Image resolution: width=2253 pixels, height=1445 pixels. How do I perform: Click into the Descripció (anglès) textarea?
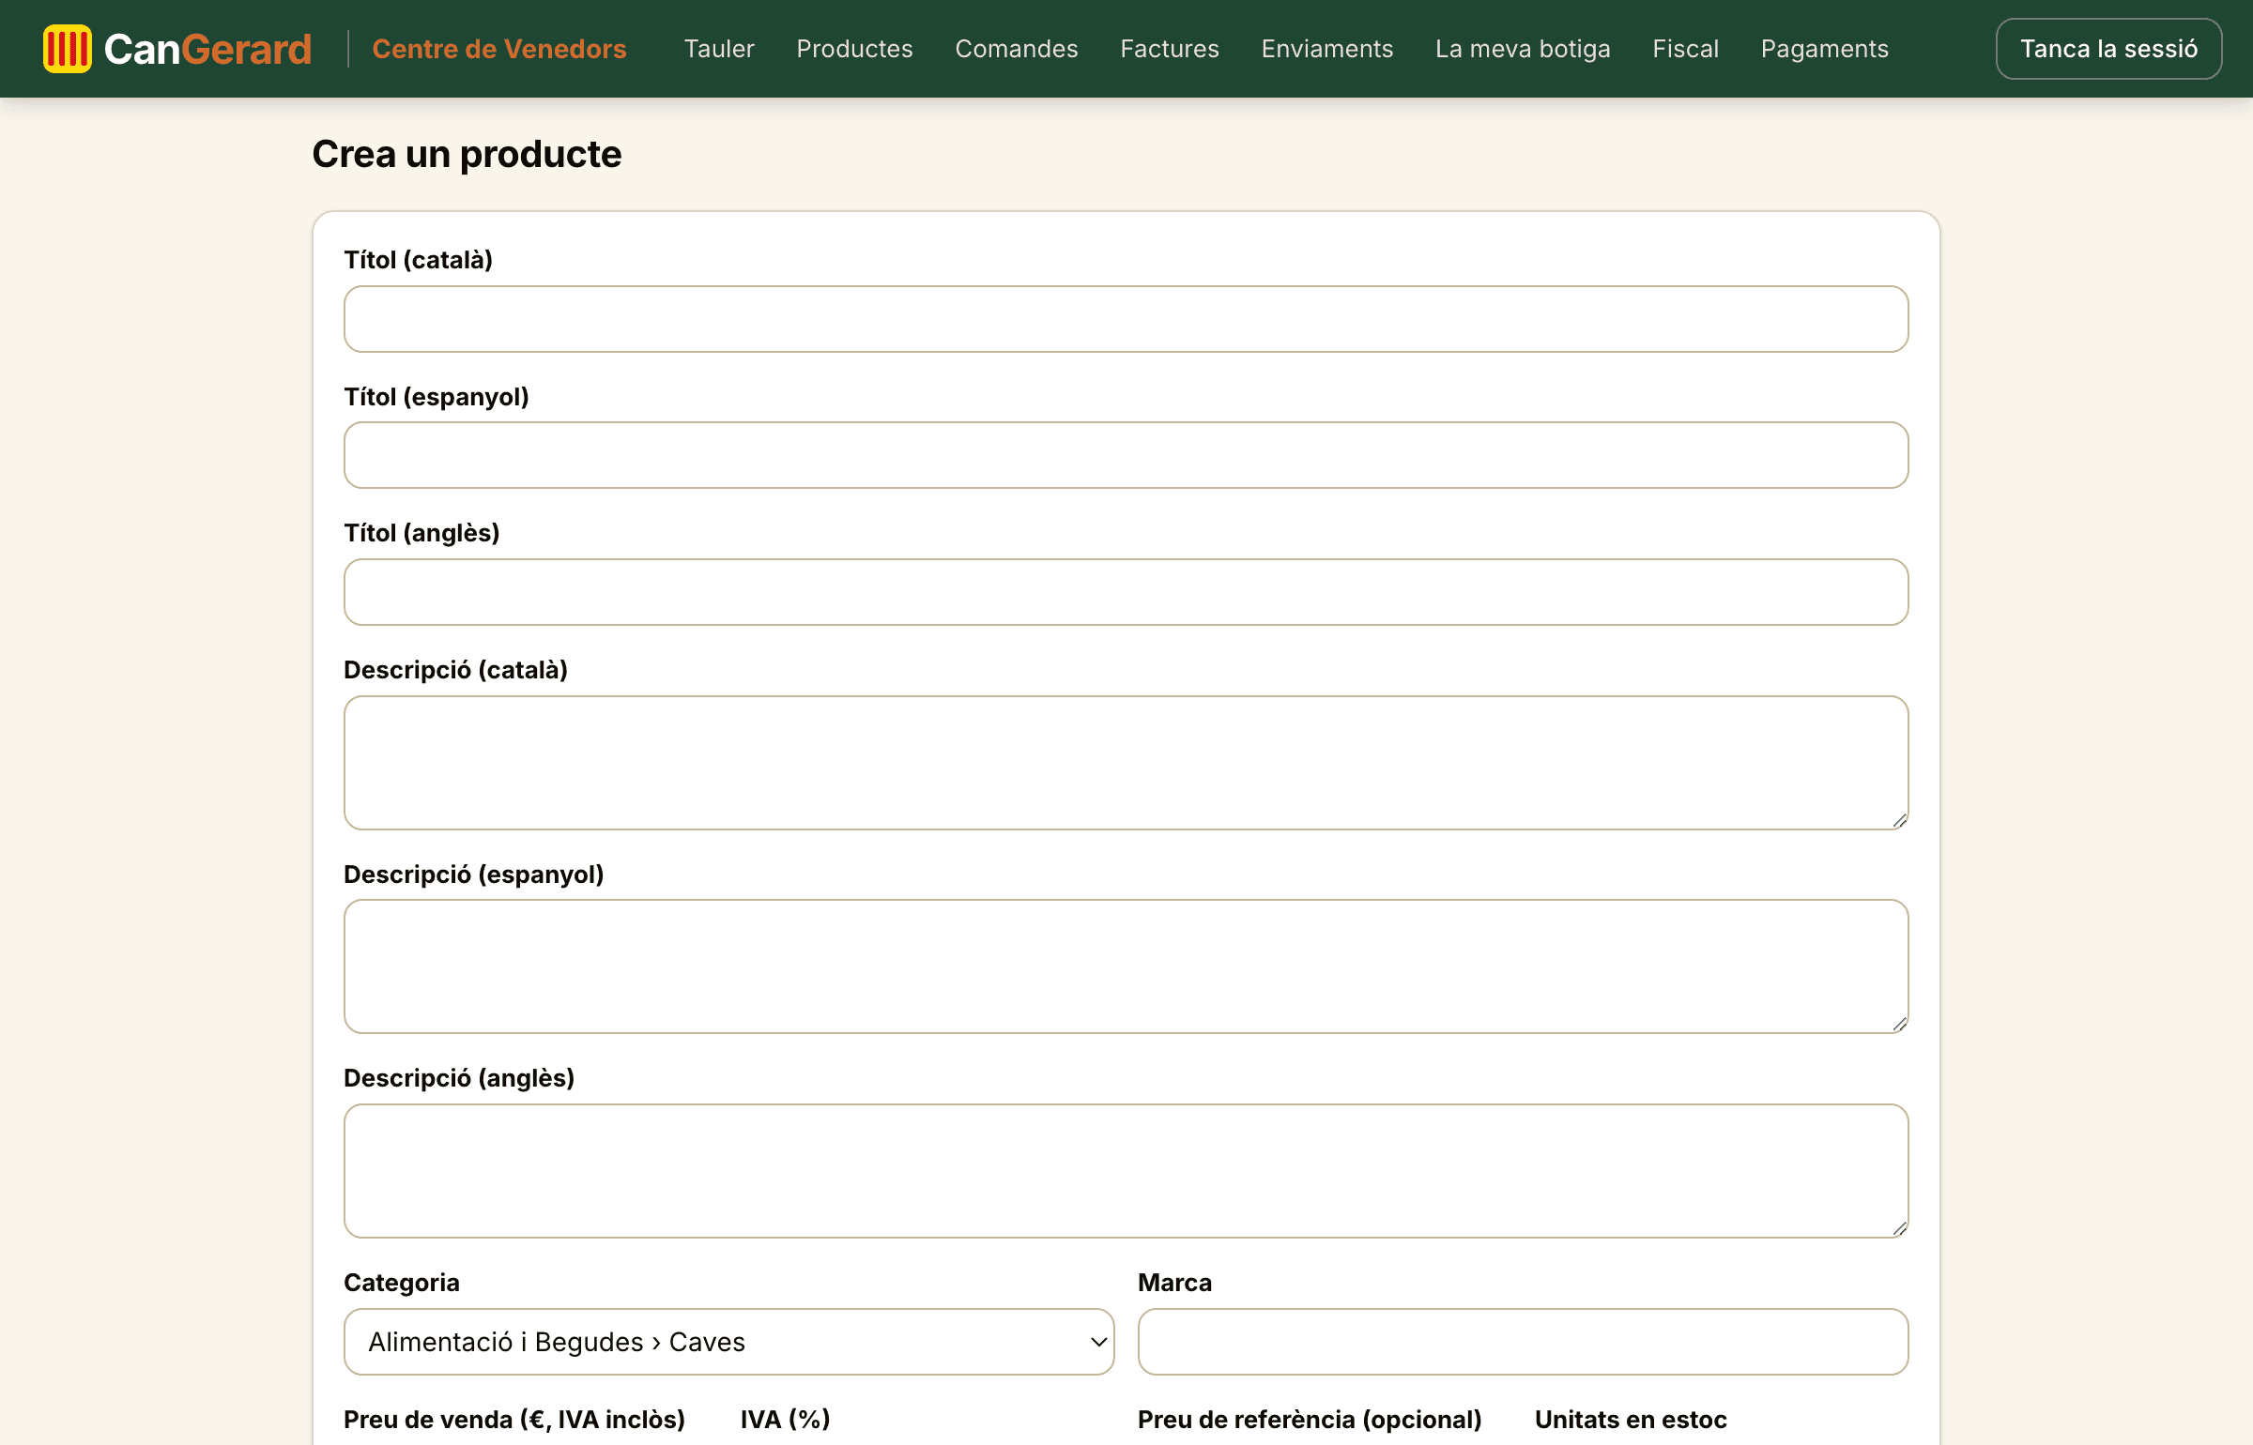click(x=1126, y=1171)
